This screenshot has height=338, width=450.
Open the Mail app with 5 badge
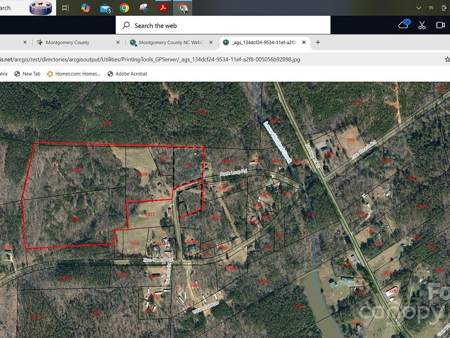coord(106,8)
